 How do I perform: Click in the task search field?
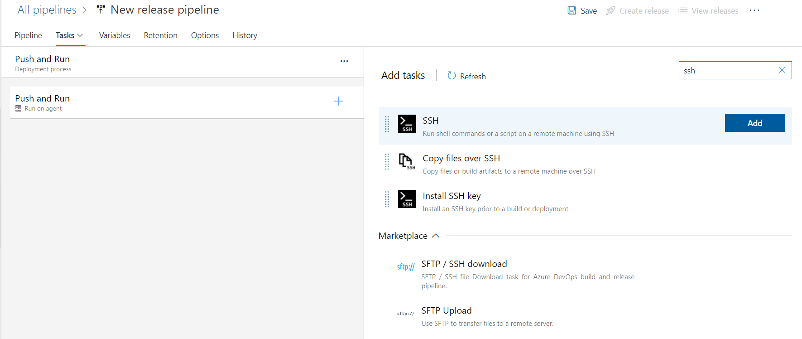727,70
